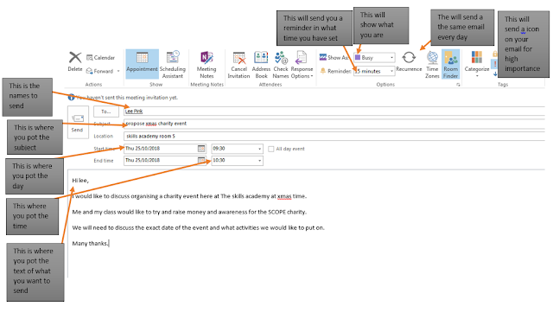Open Categorize color menu
The height and width of the screenshot is (319, 553).
click(477, 63)
